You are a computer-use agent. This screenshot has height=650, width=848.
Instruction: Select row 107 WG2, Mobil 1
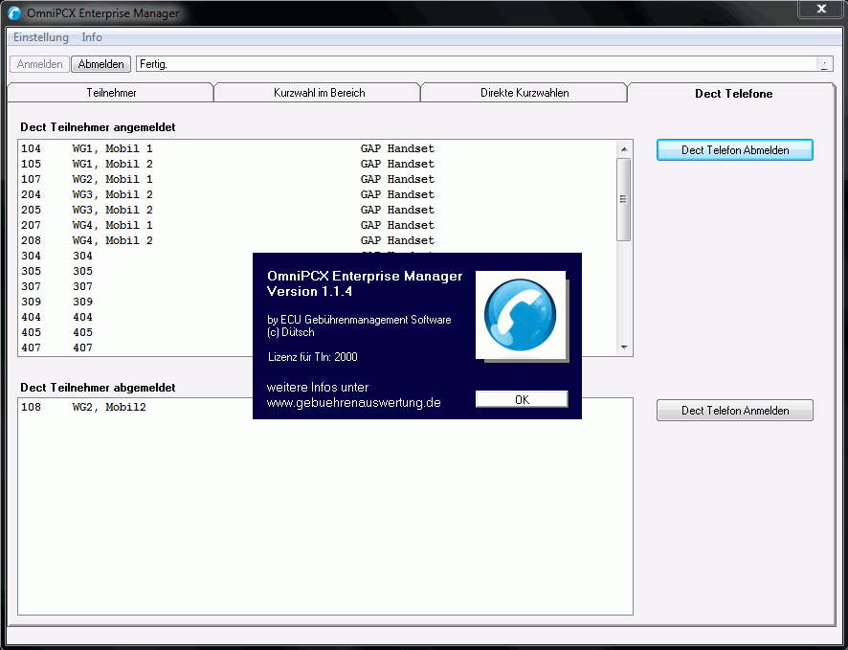pos(318,179)
